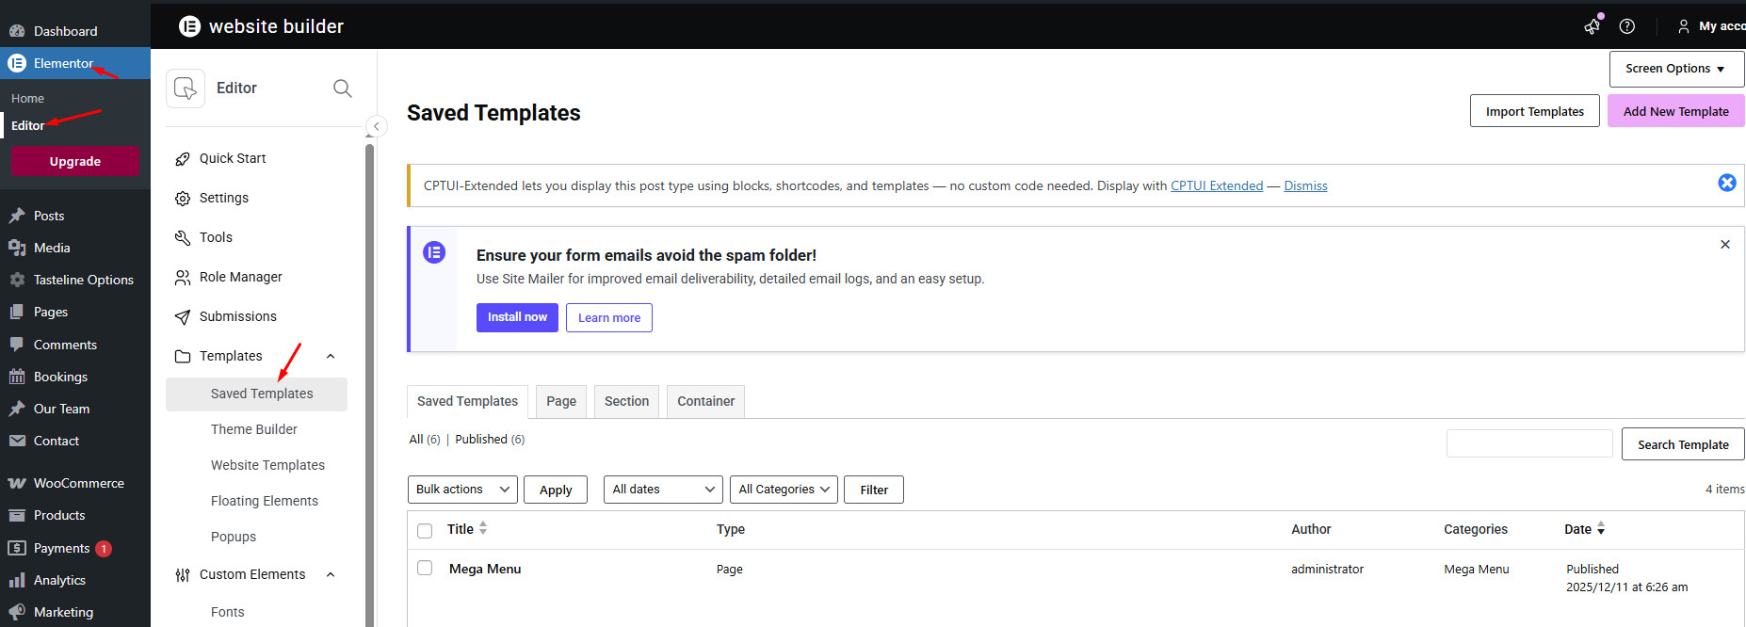Click the WooCommerce icon in admin menu
The width and height of the screenshot is (1746, 627).
[17, 483]
